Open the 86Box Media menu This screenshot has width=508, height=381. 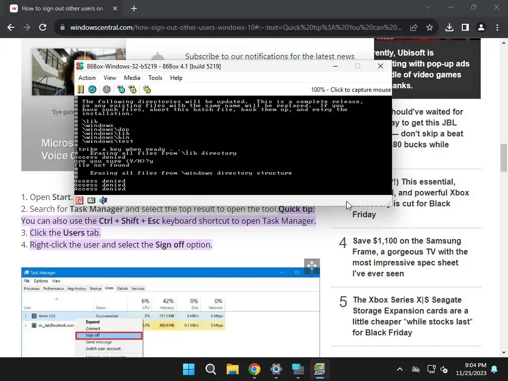pos(132,78)
